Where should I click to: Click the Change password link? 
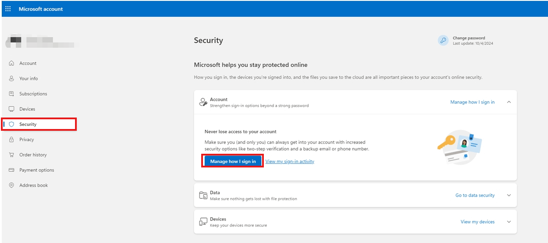click(469, 38)
